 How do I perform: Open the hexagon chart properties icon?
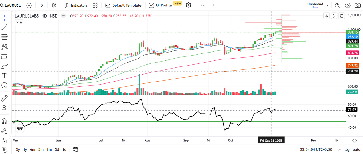pos(348,5)
